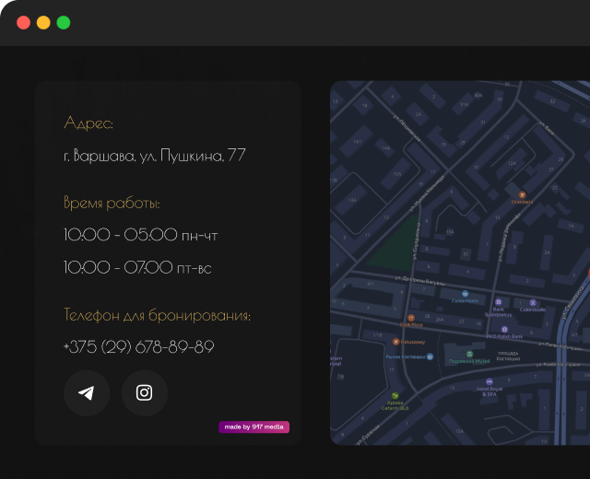
Task: Click the yellow minimize window button
Action: [43, 23]
